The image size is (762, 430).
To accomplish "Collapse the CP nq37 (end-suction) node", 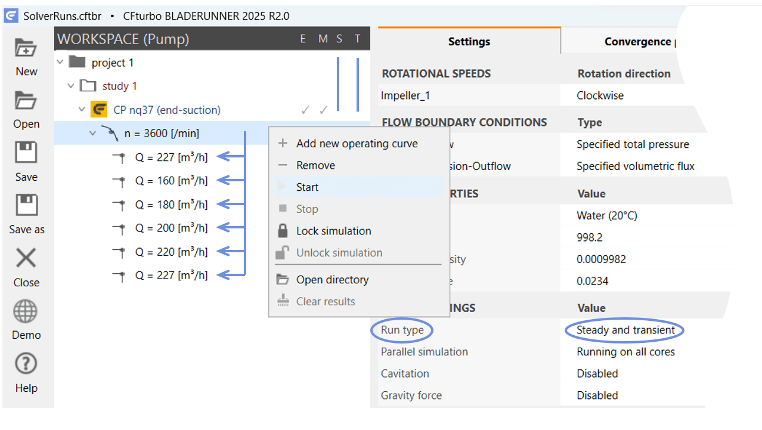I will click(82, 110).
